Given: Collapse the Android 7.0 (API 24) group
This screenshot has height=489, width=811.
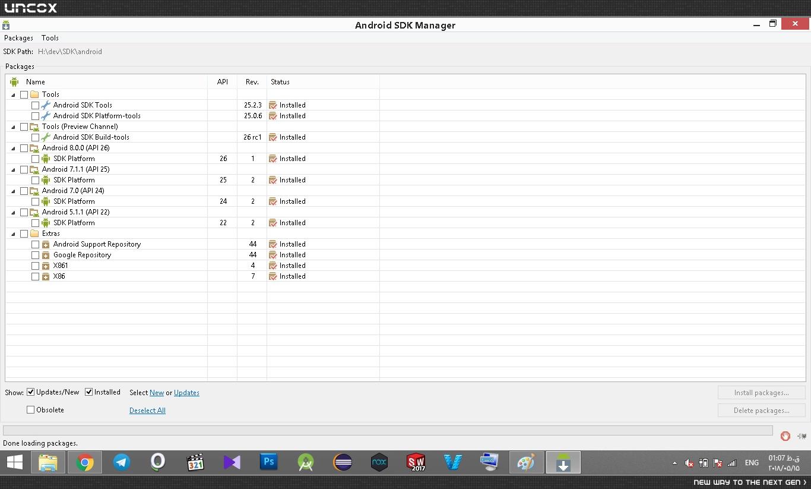Looking at the screenshot, I should (x=13, y=191).
